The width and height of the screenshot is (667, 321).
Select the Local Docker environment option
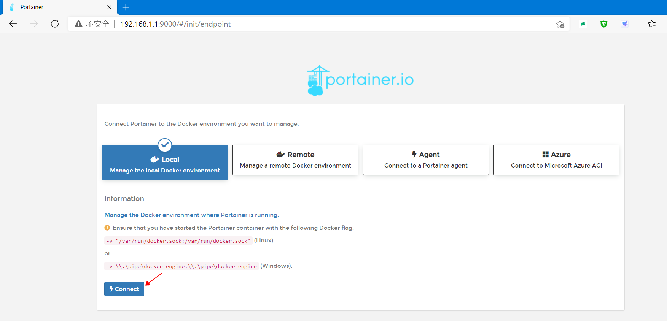(x=165, y=162)
